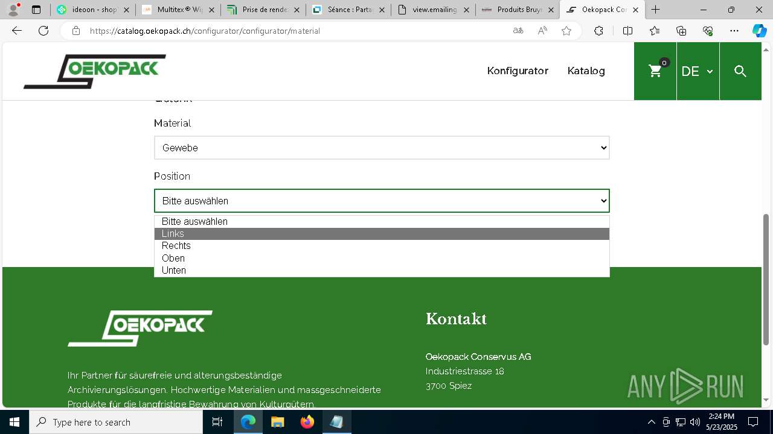Switch to 'Produits Bruyr' tab

point(518,10)
